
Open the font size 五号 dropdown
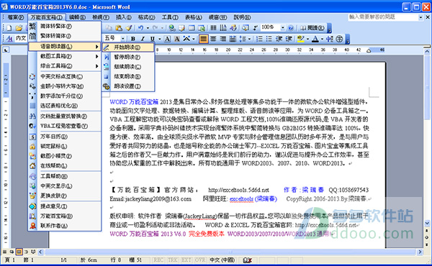[x=123, y=39]
